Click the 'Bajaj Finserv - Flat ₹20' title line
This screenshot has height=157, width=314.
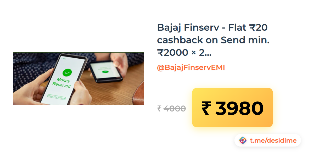point(212,27)
